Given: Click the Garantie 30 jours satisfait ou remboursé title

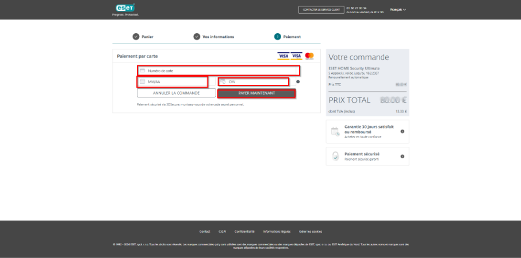Looking at the screenshot, I should tap(369, 129).
